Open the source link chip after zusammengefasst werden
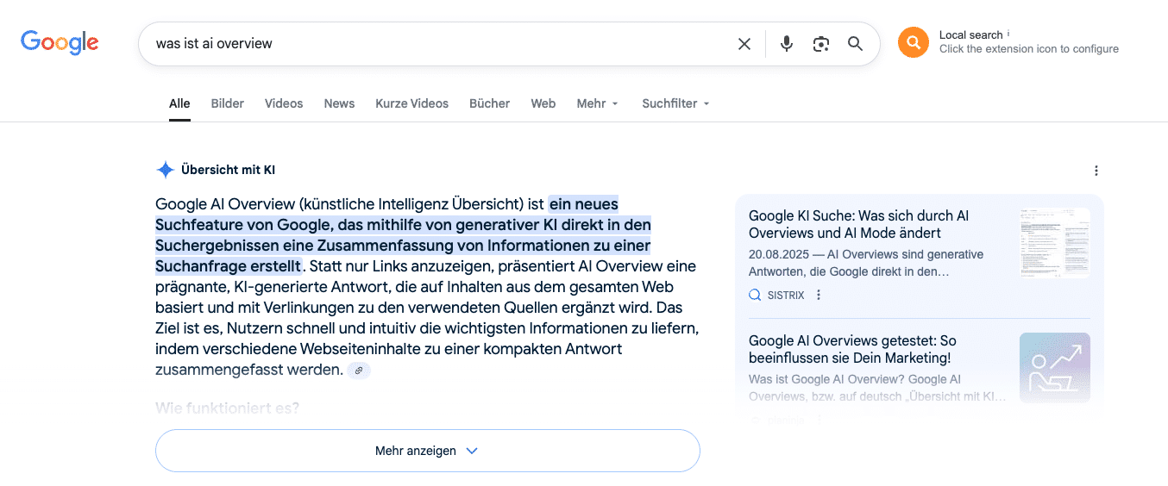The width and height of the screenshot is (1168, 486). click(359, 370)
